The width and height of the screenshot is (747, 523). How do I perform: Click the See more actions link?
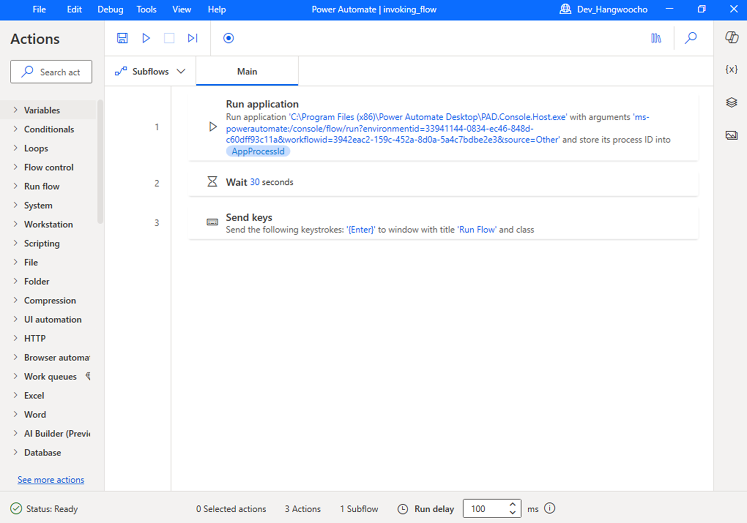click(x=51, y=479)
